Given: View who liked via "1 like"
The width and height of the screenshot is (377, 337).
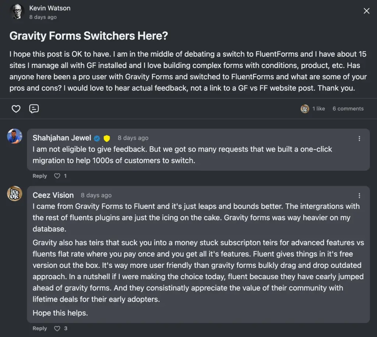Looking at the screenshot, I should [318, 109].
